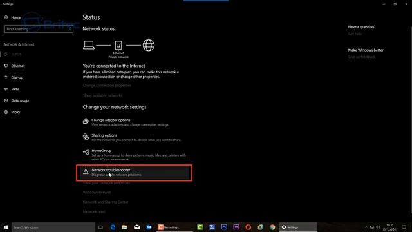Launch Opera browser from taskbar
The width and height of the screenshot is (412, 232).
click(248, 227)
